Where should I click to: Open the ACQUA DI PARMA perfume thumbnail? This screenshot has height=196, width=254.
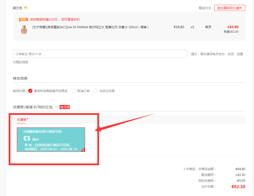click(x=24, y=29)
